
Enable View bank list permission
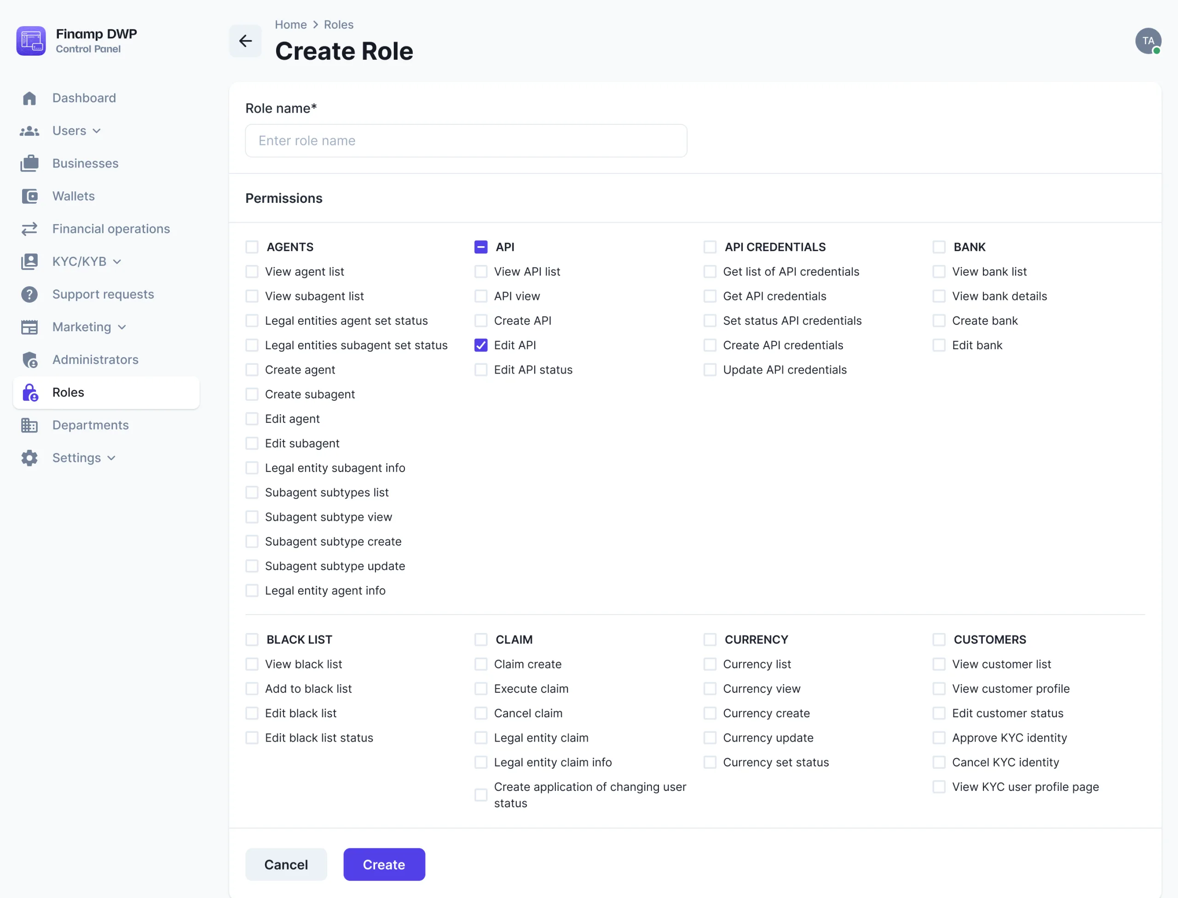coord(939,271)
